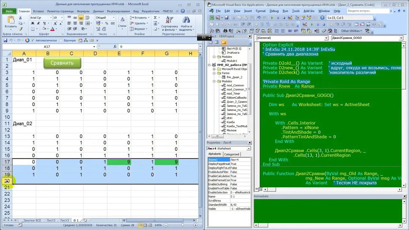Image resolution: width=409 pixels, height=230 pixels.
Task: Close the Project - VBAProject pane
Action: click(x=250, y=36)
